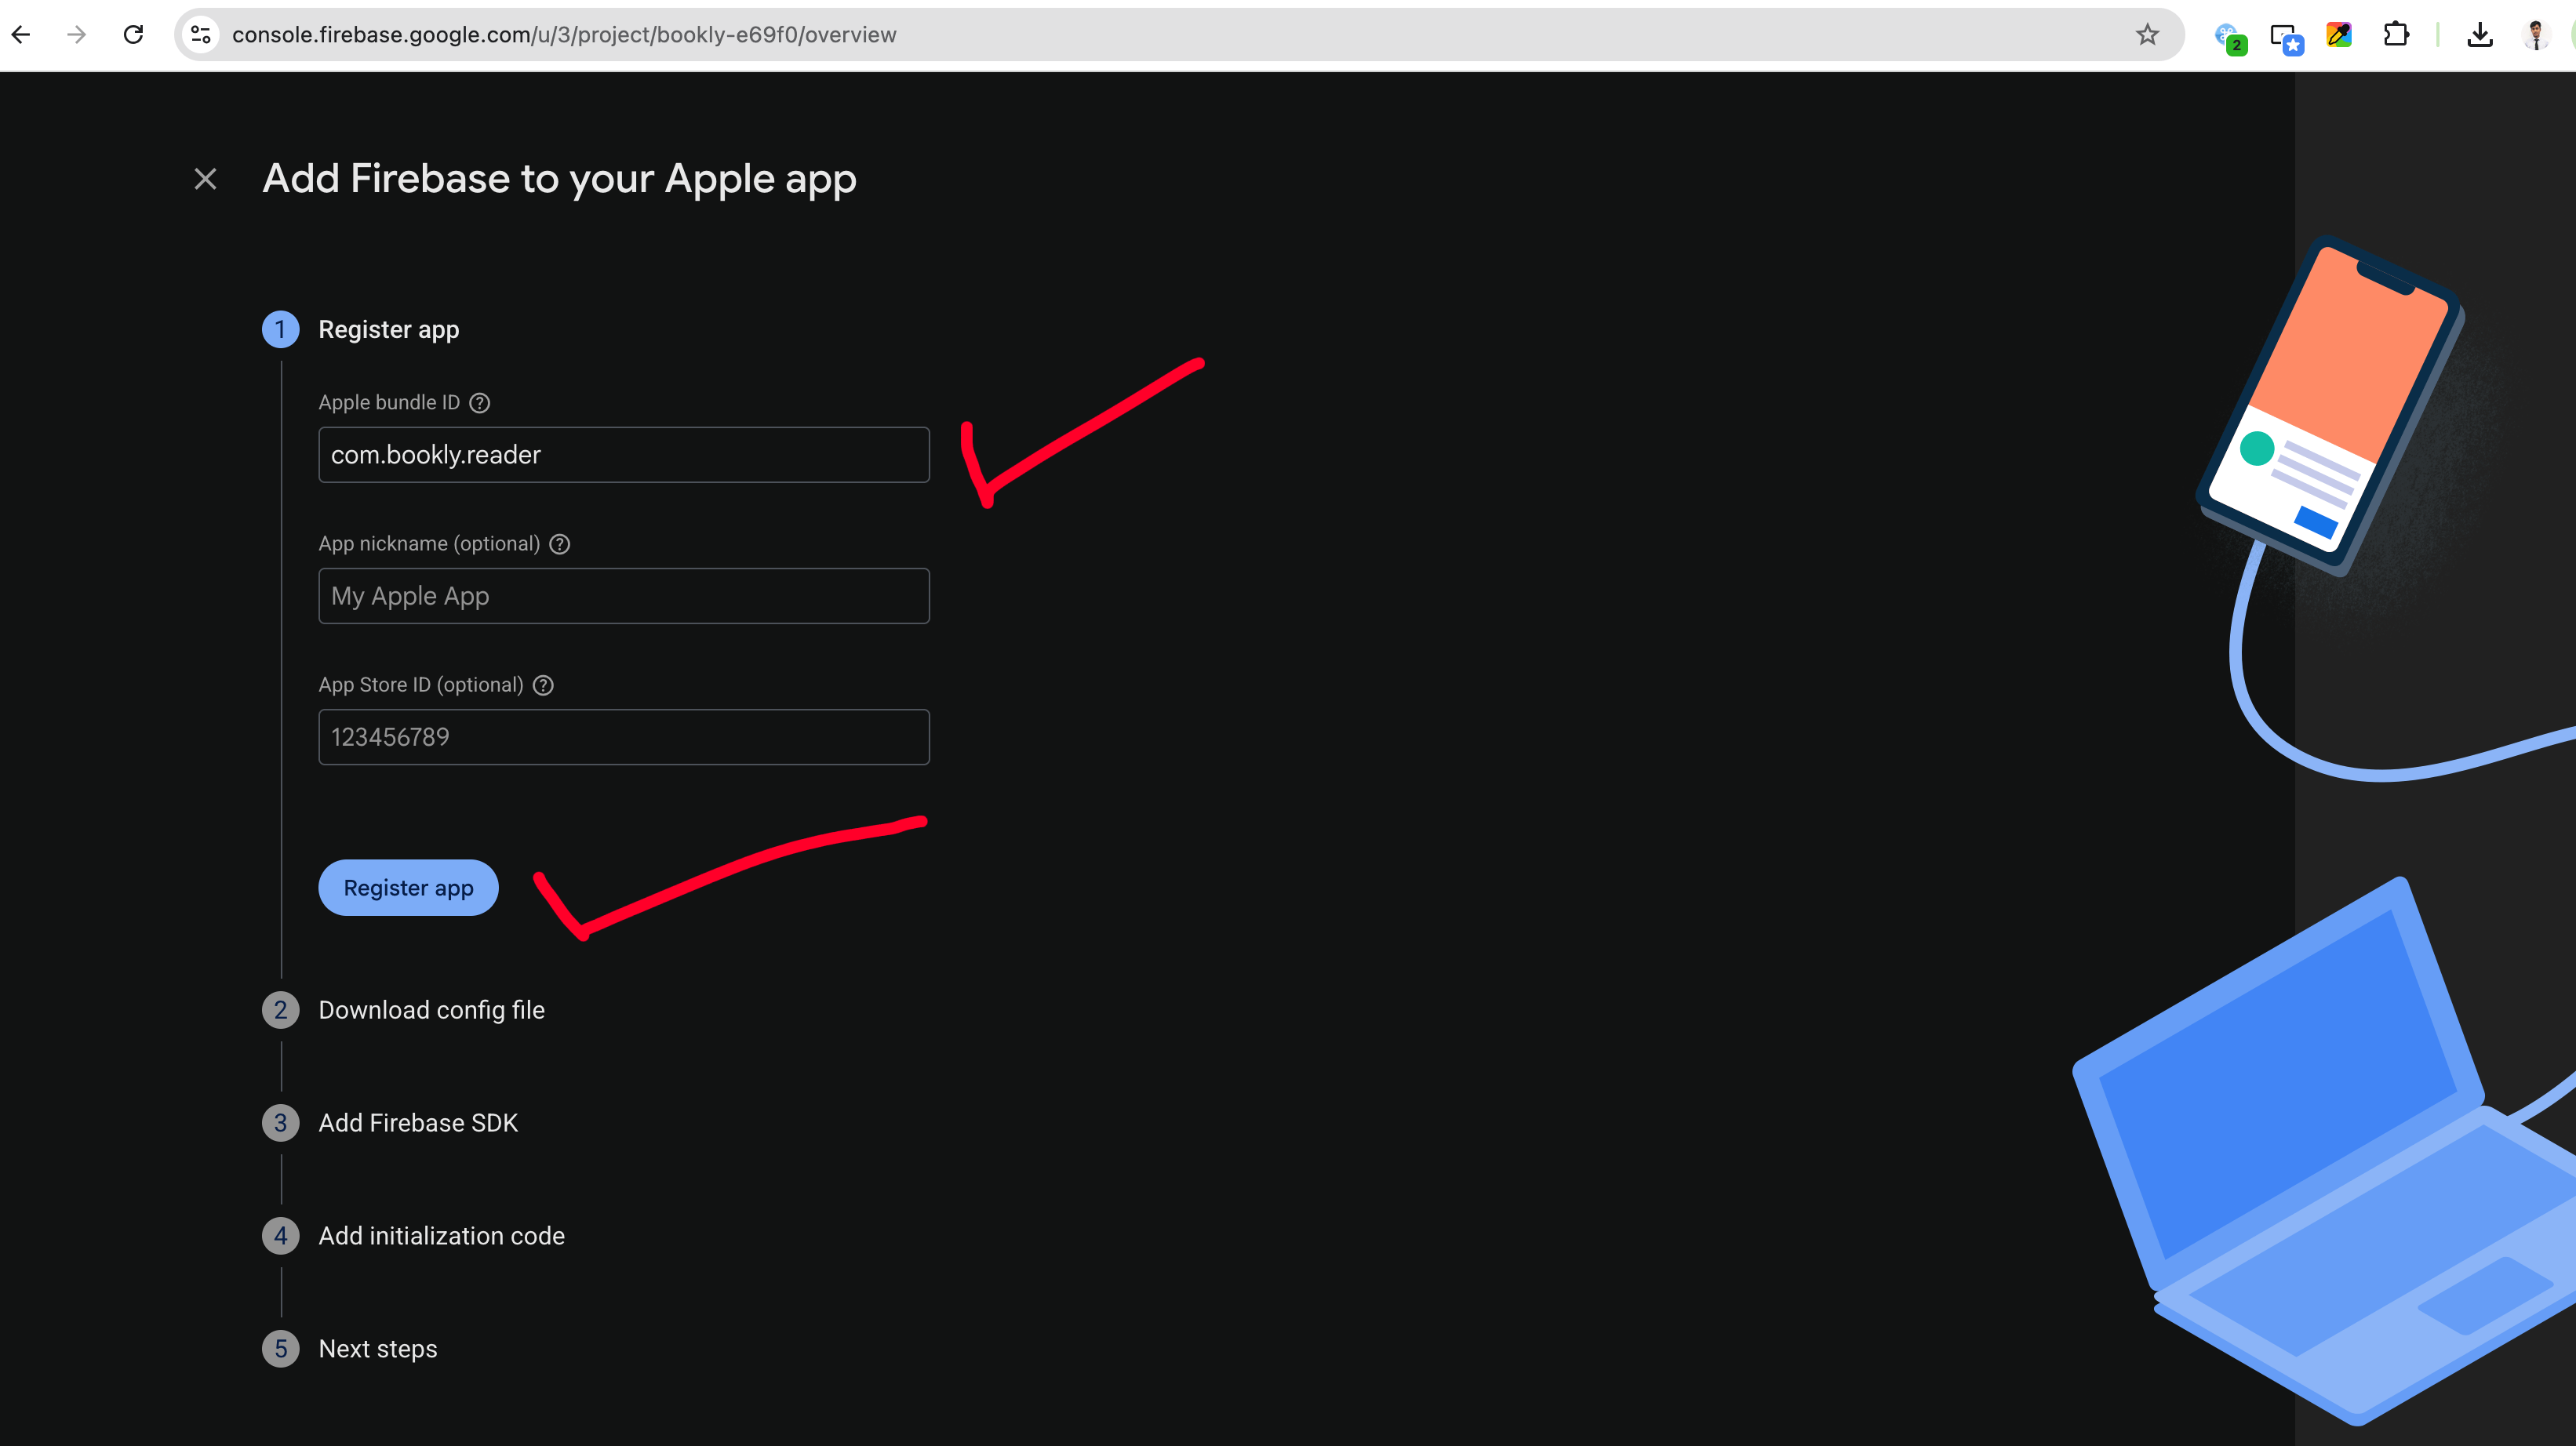Click the App nickname help icon
Viewport: 2576px width, 1446px height.
(560, 544)
